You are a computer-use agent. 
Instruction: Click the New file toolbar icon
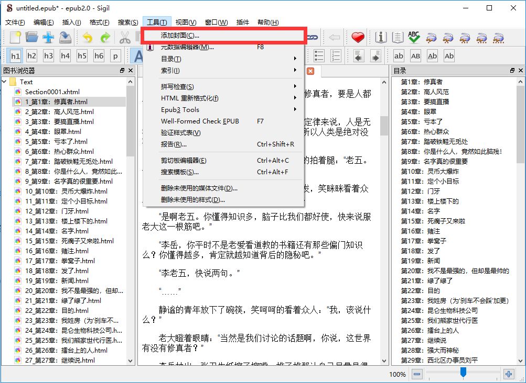point(15,37)
